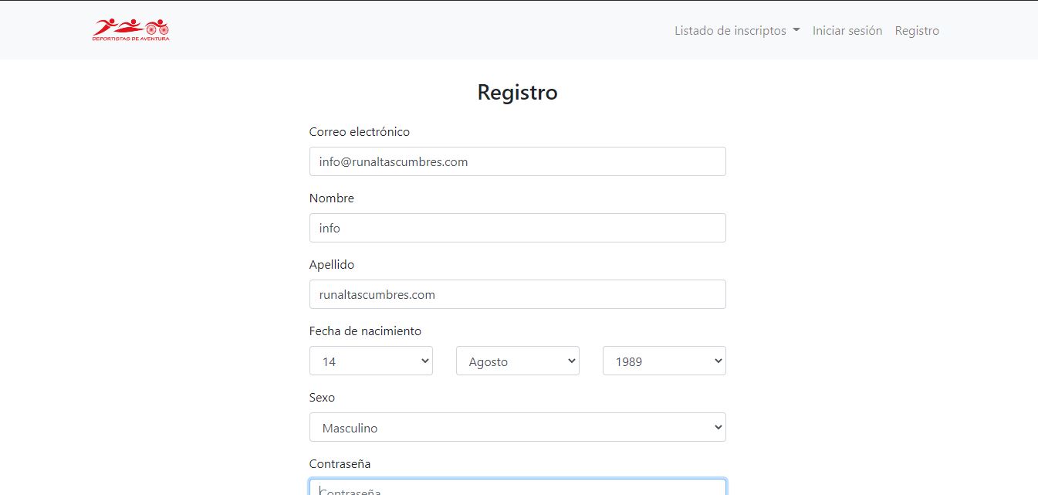Viewport: 1038px width, 495px height.
Task: Click the Fecha de nacimiento label
Action: tap(365, 331)
